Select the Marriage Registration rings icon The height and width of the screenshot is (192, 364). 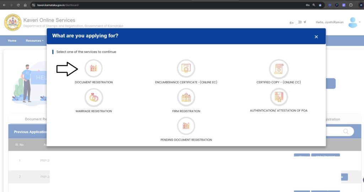coord(93,97)
